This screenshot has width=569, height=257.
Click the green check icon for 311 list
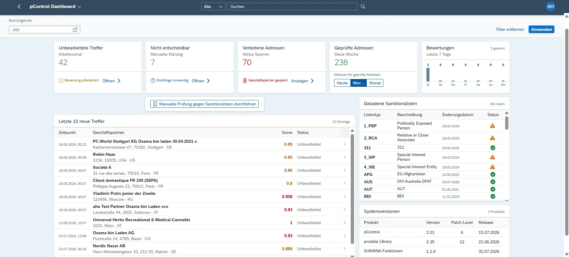click(x=493, y=148)
